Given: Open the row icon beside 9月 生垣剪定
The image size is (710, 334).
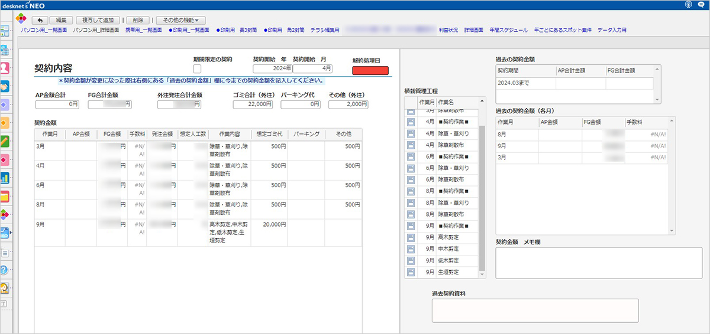Looking at the screenshot, I should (x=411, y=273).
